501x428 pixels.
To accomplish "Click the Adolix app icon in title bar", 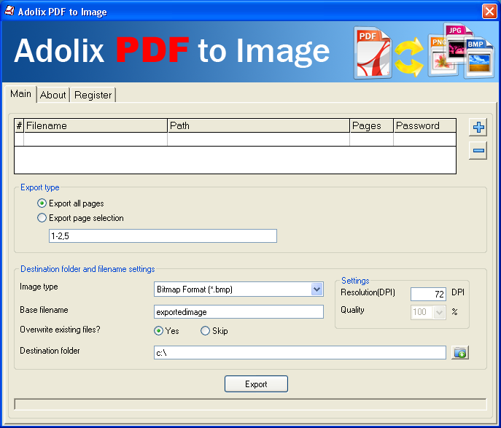I will tap(9, 11).
